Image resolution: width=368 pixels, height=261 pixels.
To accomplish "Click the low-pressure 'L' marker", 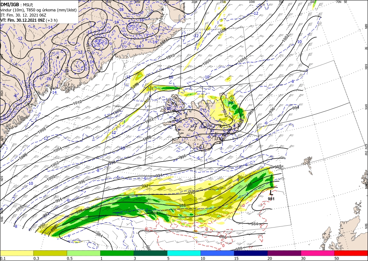I will click(271, 193).
